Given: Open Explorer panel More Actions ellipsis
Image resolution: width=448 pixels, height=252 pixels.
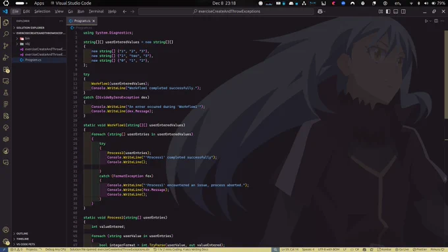Looking at the screenshot, I should tap(61, 21).
